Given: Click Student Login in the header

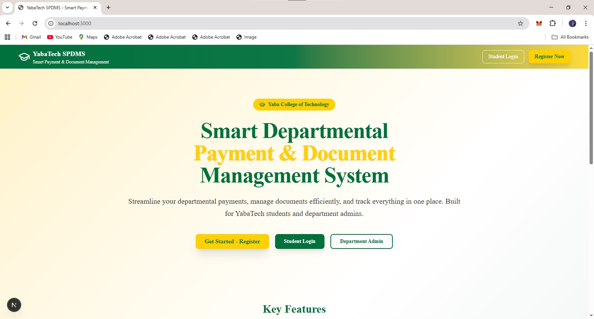Looking at the screenshot, I should point(503,57).
